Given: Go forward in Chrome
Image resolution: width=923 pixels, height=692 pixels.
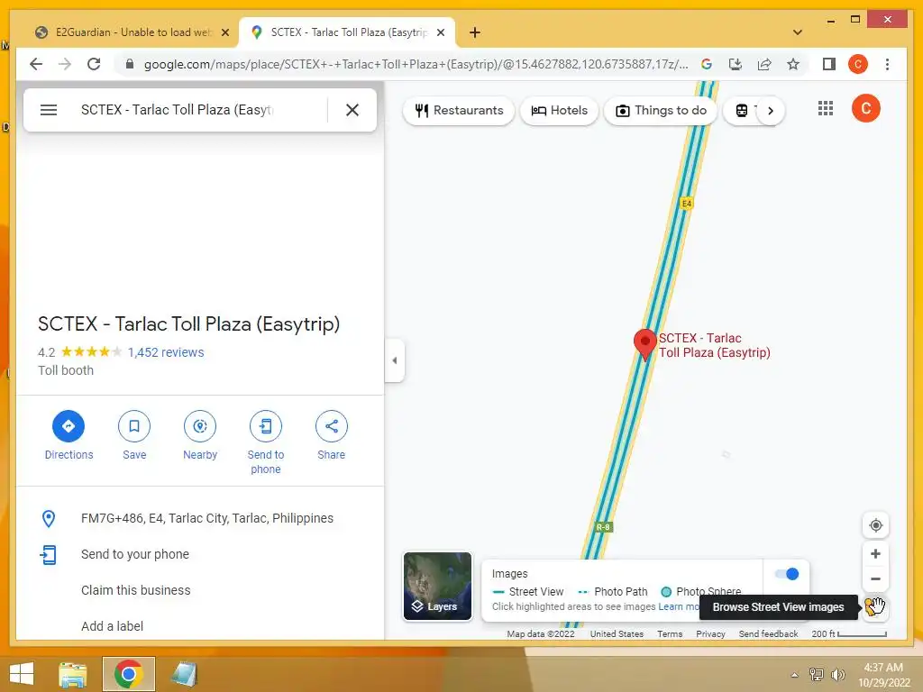Looking at the screenshot, I should (x=65, y=64).
